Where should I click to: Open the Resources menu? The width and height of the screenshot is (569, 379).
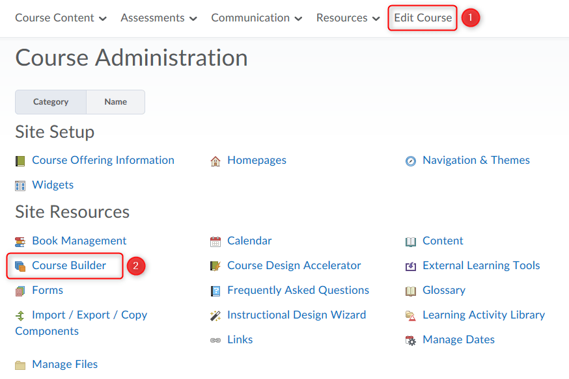pyautogui.click(x=348, y=18)
